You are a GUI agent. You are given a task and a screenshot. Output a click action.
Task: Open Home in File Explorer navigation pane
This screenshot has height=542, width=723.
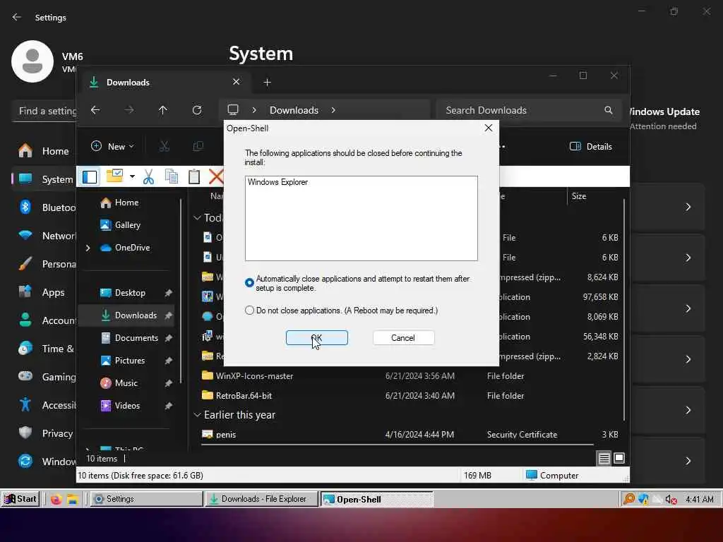click(x=119, y=203)
